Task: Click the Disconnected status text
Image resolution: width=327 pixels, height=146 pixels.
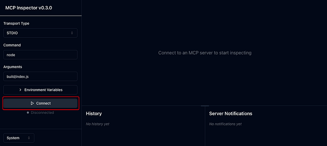Action: click(42, 113)
